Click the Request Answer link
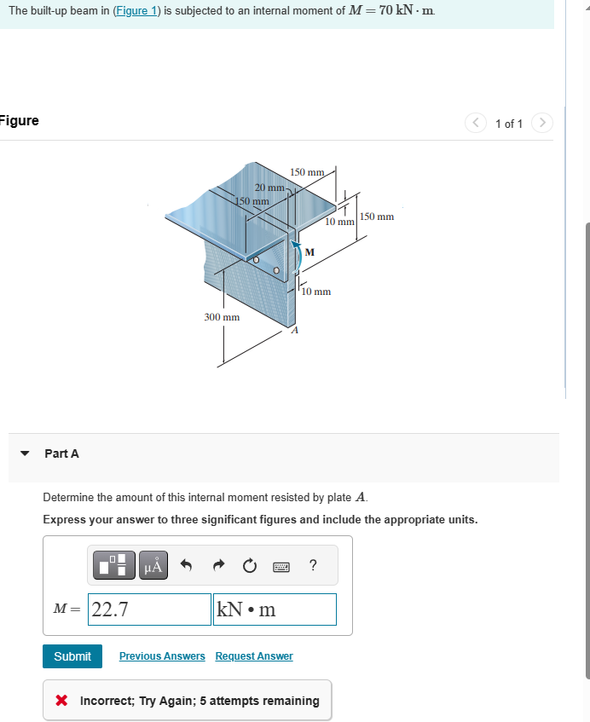Viewport: 590px width, 722px height. pyautogui.click(x=253, y=656)
